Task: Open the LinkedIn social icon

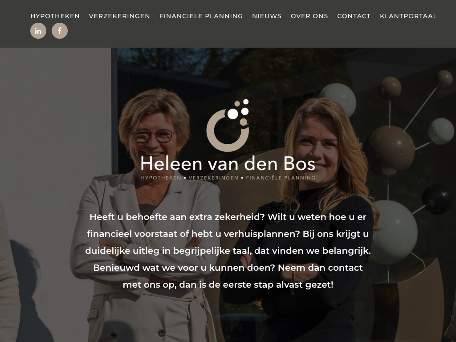Action: pyautogui.click(x=38, y=31)
